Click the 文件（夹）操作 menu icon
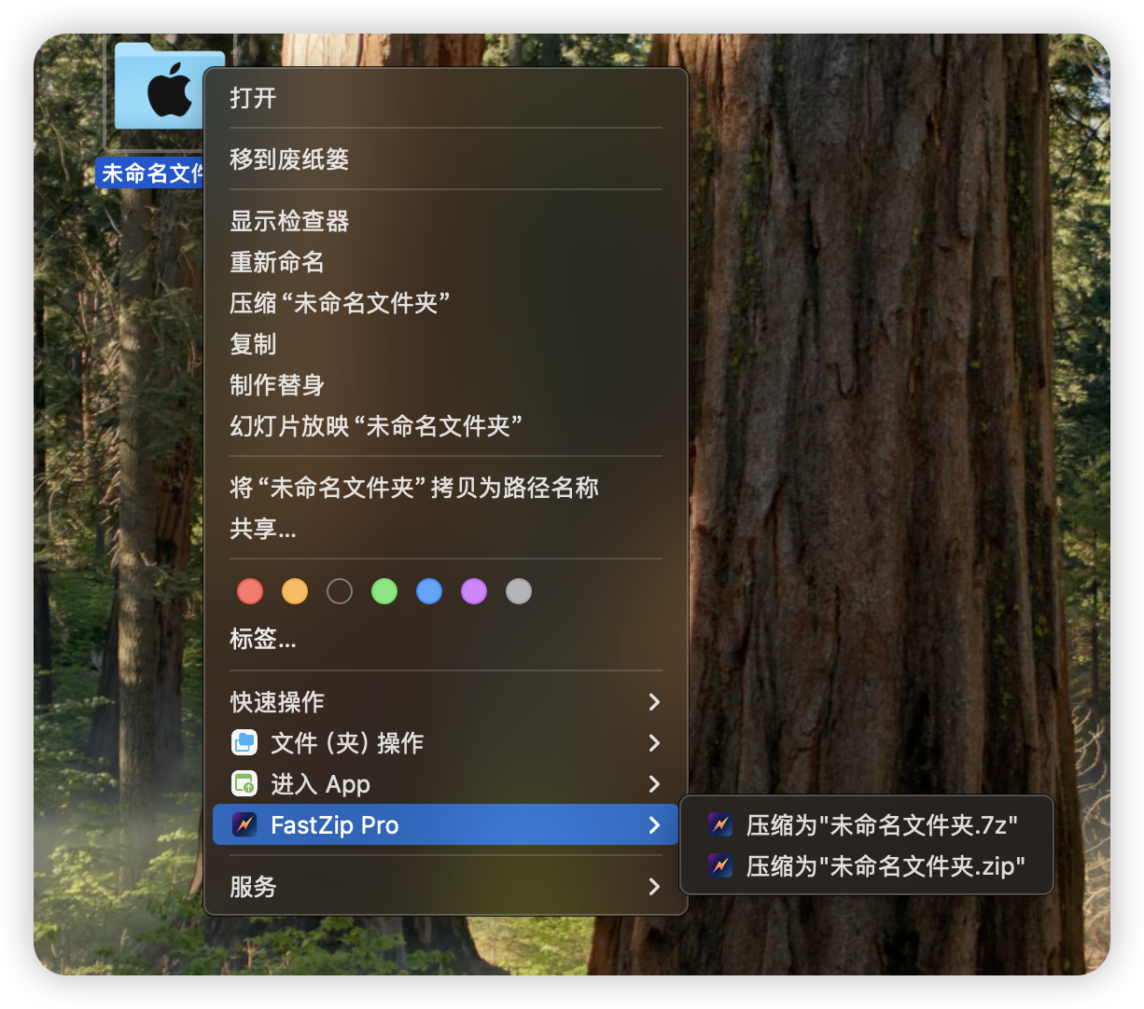The height and width of the screenshot is (1009, 1144). (244, 743)
